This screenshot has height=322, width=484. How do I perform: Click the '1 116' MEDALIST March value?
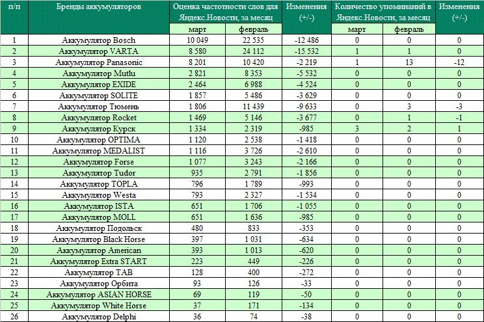pyautogui.click(x=198, y=151)
